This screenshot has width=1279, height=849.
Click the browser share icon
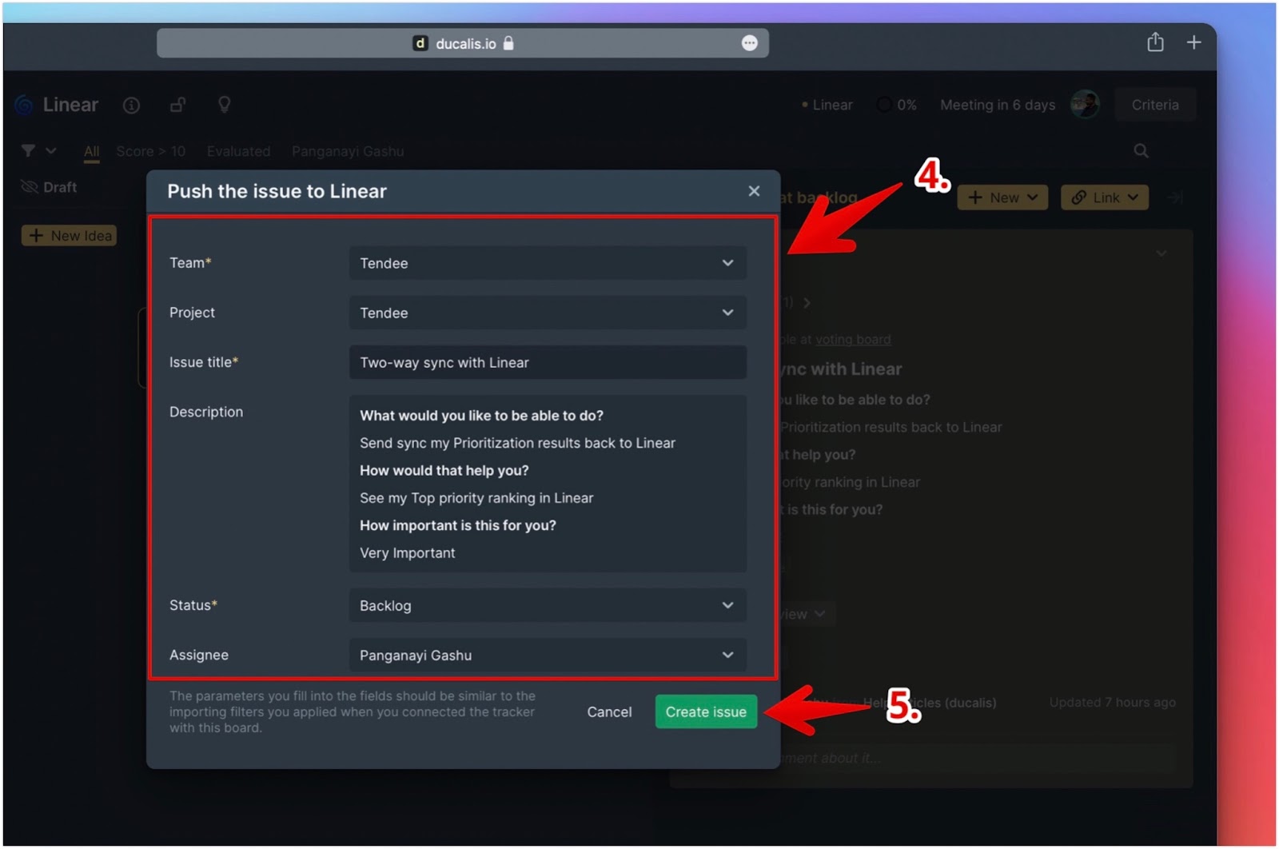tap(1155, 42)
